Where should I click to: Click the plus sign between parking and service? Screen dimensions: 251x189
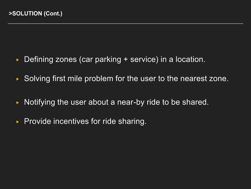pyautogui.click(x=125, y=60)
